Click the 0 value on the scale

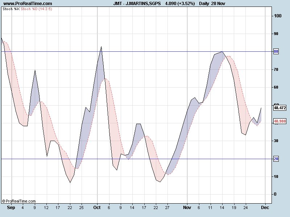point(275,194)
